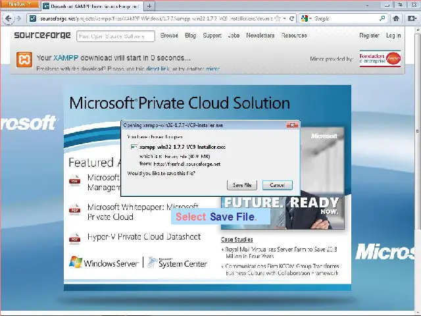
Task: Click the Log In link
Action: point(393,36)
